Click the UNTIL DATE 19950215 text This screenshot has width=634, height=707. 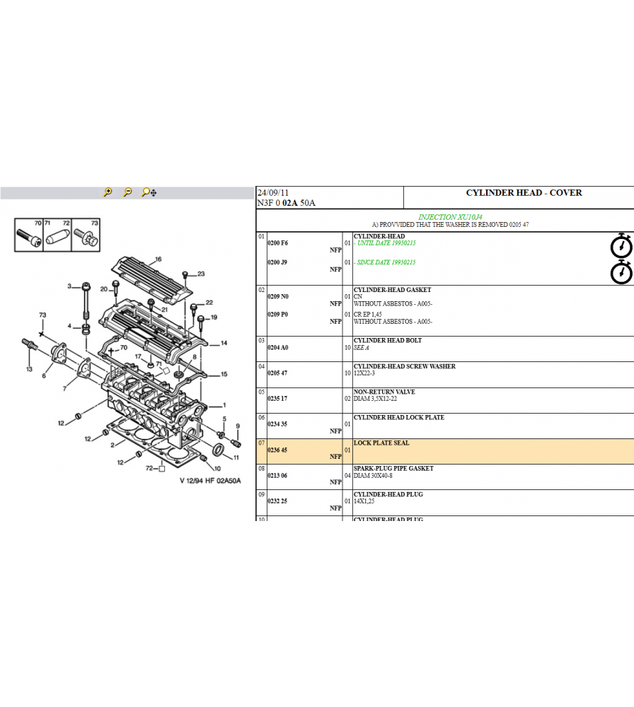coord(386,243)
